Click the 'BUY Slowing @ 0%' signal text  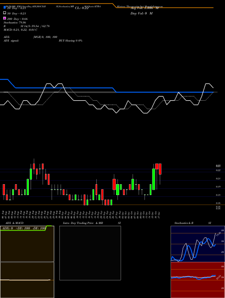click(71, 41)
